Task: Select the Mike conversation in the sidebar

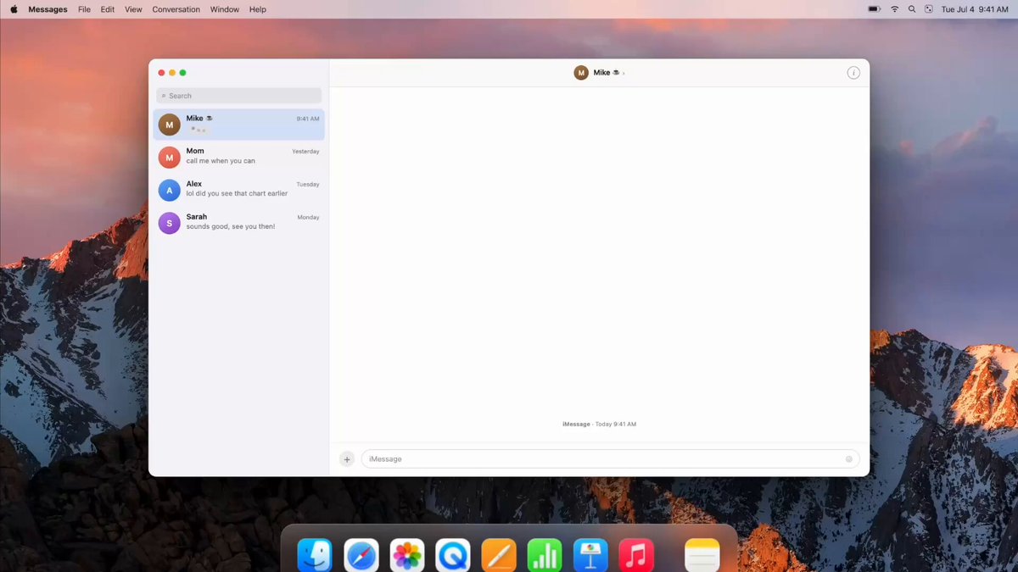Action: (x=239, y=125)
